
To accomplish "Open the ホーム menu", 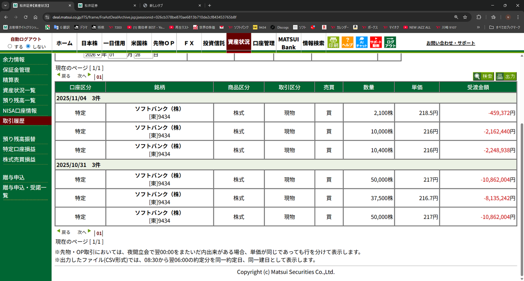I will click(64, 43).
